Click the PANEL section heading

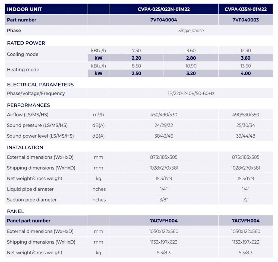click(15, 211)
